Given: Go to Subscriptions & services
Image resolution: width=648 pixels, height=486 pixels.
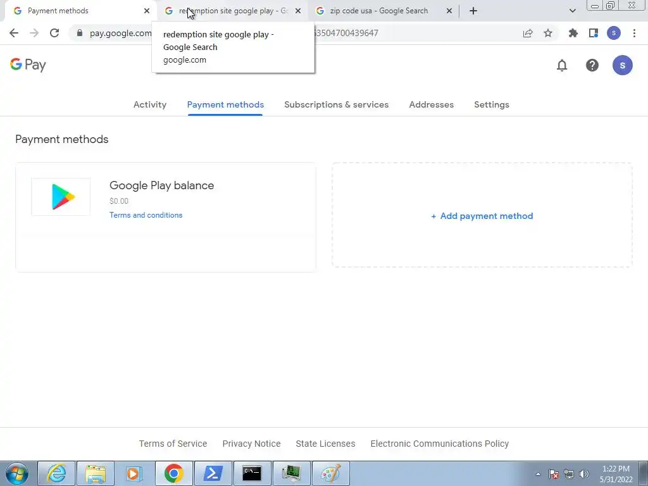Looking at the screenshot, I should (x=337, y=104).
